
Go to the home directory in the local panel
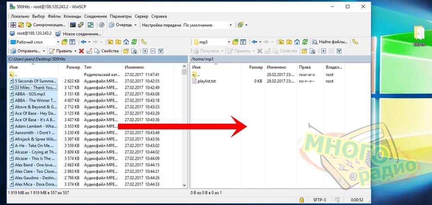click(x=126, y=42)
